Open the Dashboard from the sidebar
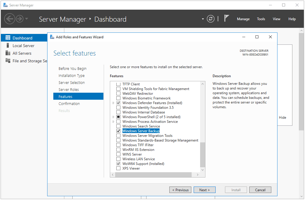 [21, 38]
